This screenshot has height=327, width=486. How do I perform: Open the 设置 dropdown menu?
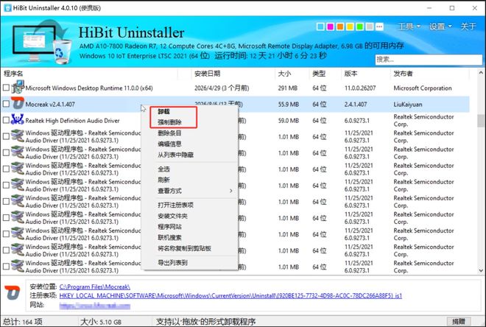click(x=440, y=27)
